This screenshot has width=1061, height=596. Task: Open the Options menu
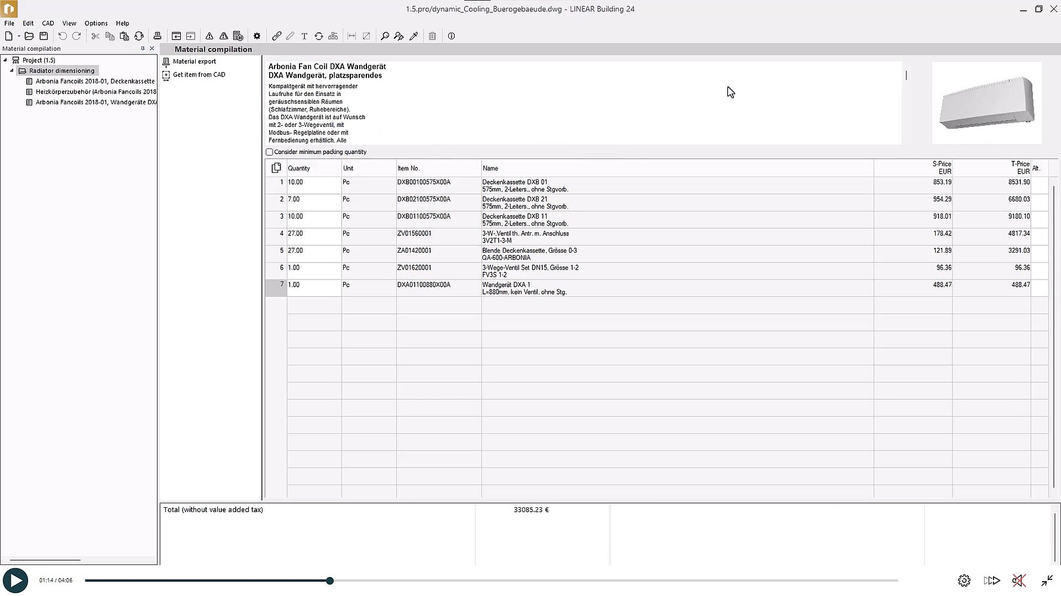(x=96, y=23)
